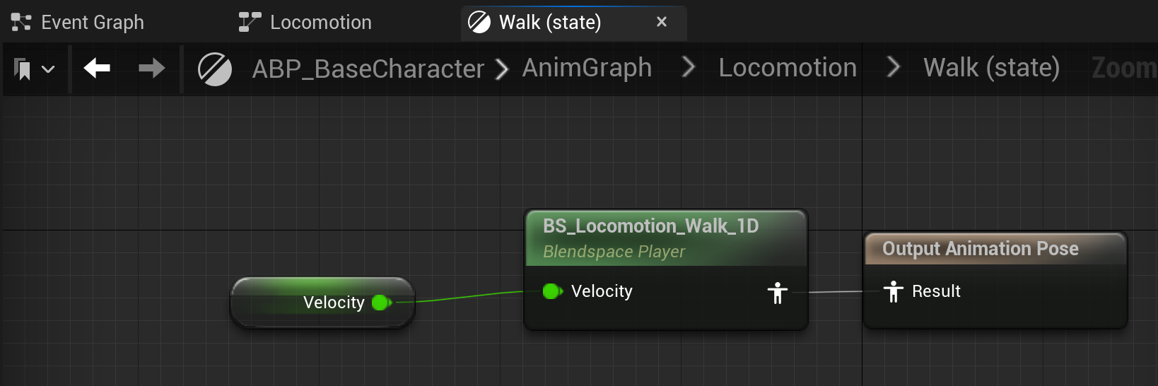Click Walk (state) in the breadcrumb
This screenshot has width=1158, height=386.
(991, 68)
